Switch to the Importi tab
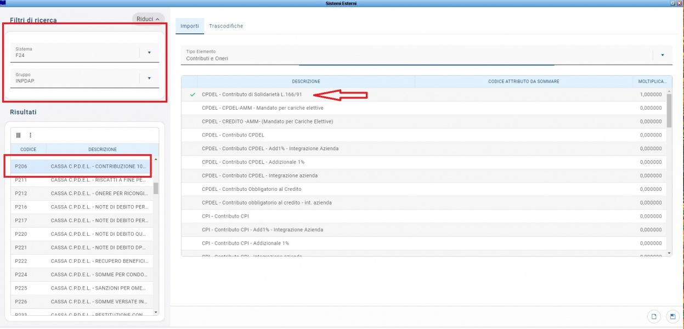The height and width of the screenshot is (329, 684). coord(189,26)
